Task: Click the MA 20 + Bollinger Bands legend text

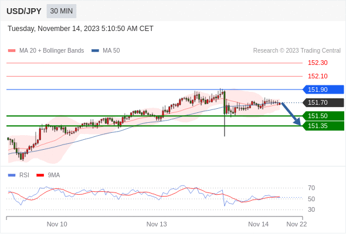Action: pos(52,51)
